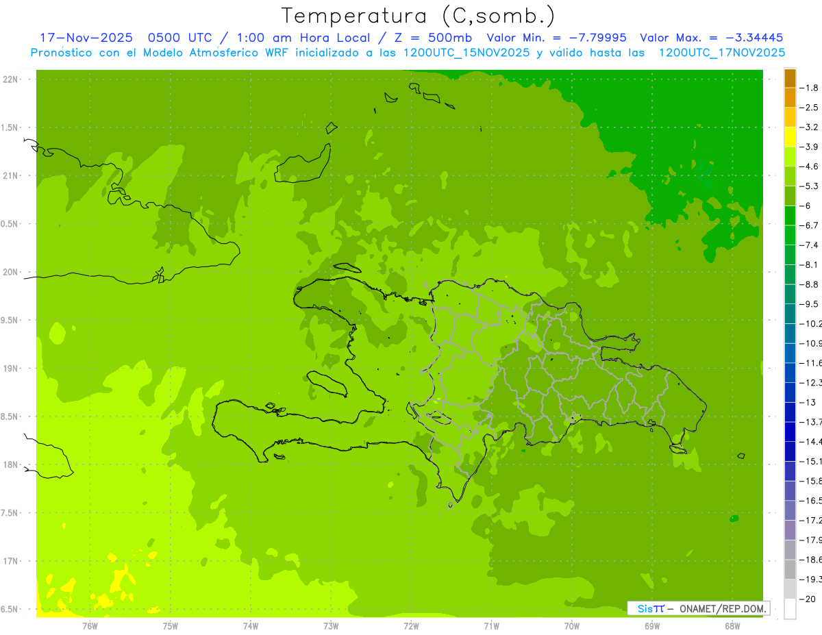This screenshot has height=635, width=822.
Task: Click the 20N latitude label
Action: [12, 272]
